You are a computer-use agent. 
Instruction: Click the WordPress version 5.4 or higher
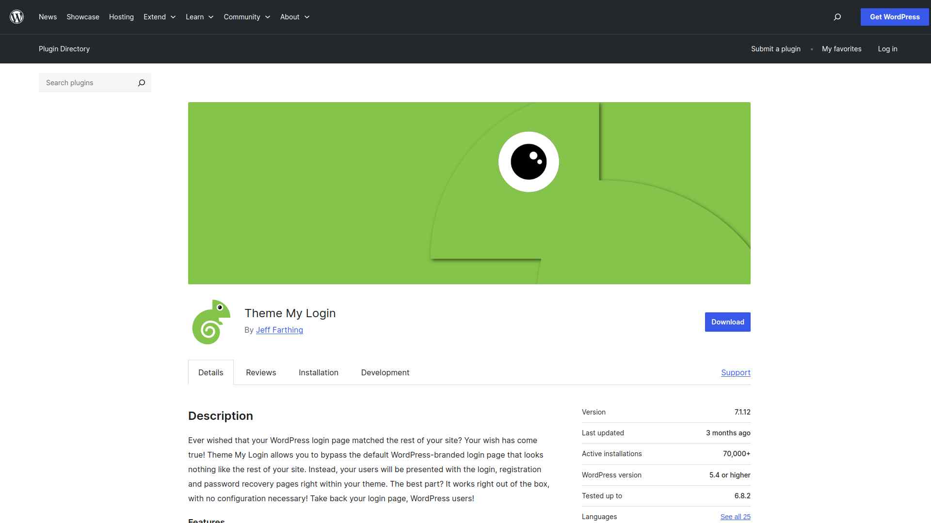pyautogui.click(x=730, y=475)
